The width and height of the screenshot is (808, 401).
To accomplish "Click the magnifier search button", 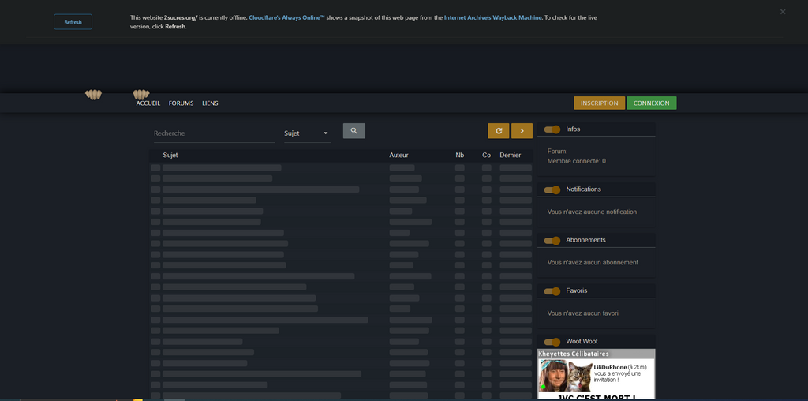I will (x=353, y=131).
